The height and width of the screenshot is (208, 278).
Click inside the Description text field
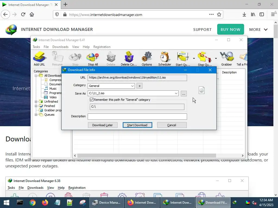click(137, 116)
